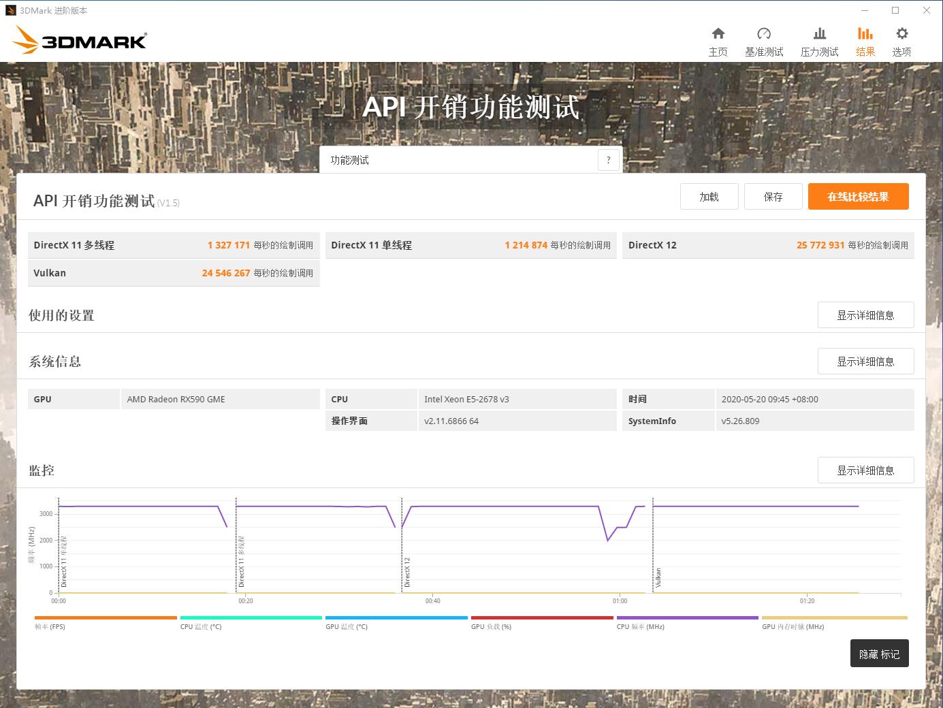The image size is (943, 708).
Task: Open help via the ? icon
Action: 608,159
